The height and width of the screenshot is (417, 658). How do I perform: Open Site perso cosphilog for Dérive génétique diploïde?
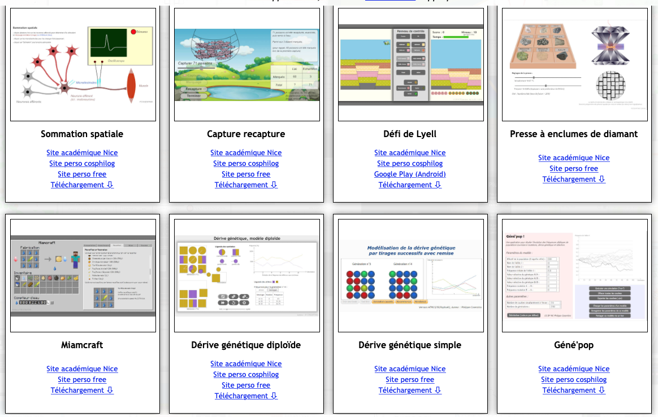(x=246, y=375)
